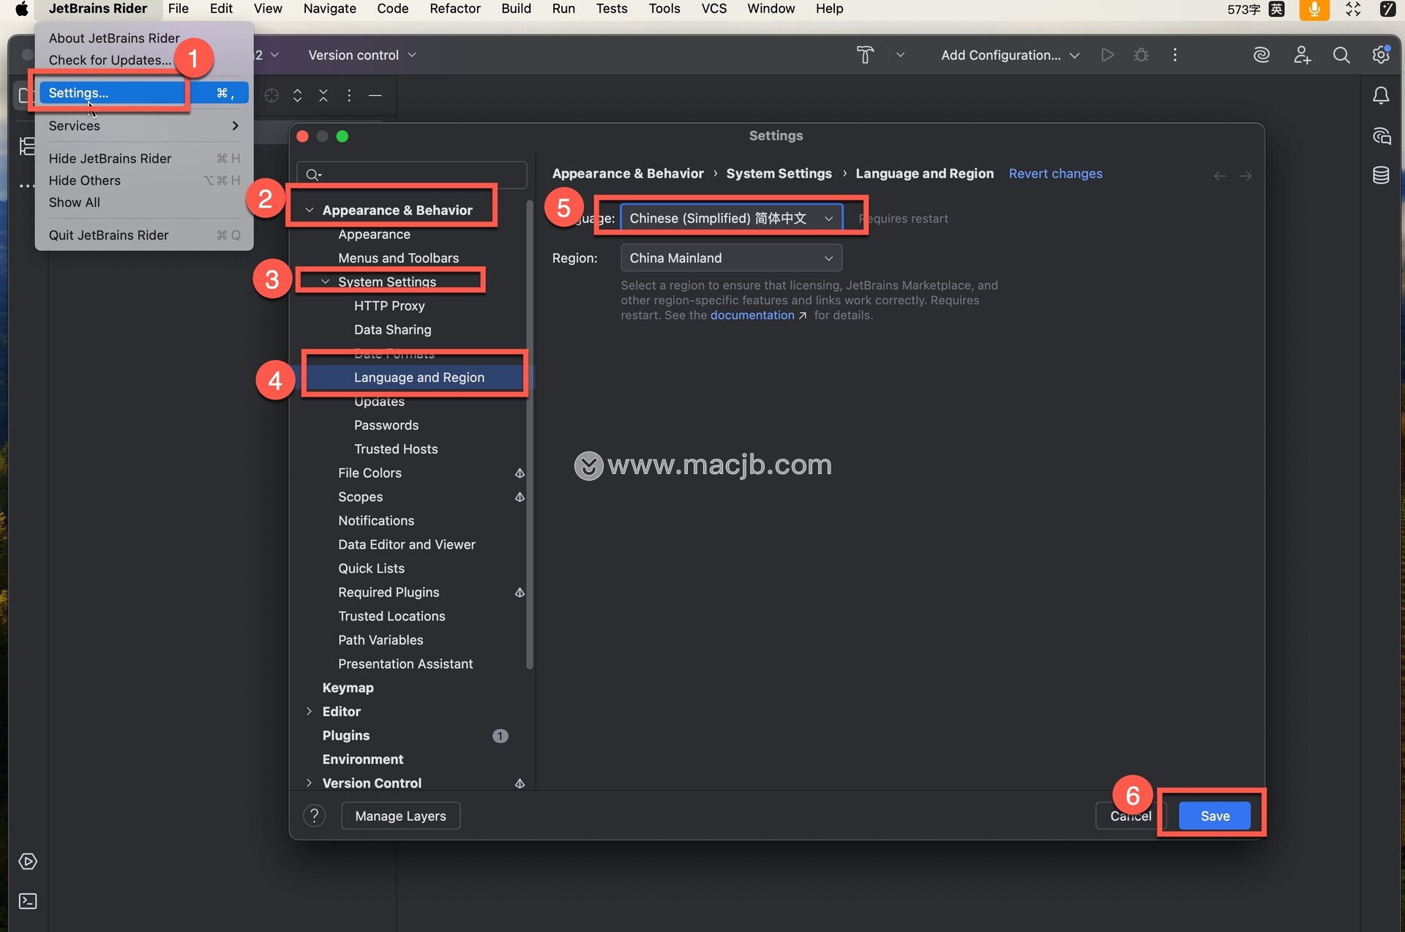Click the back arrow in Settings header

point(1219,176)
